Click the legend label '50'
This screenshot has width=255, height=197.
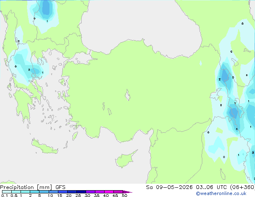point(124,195)
